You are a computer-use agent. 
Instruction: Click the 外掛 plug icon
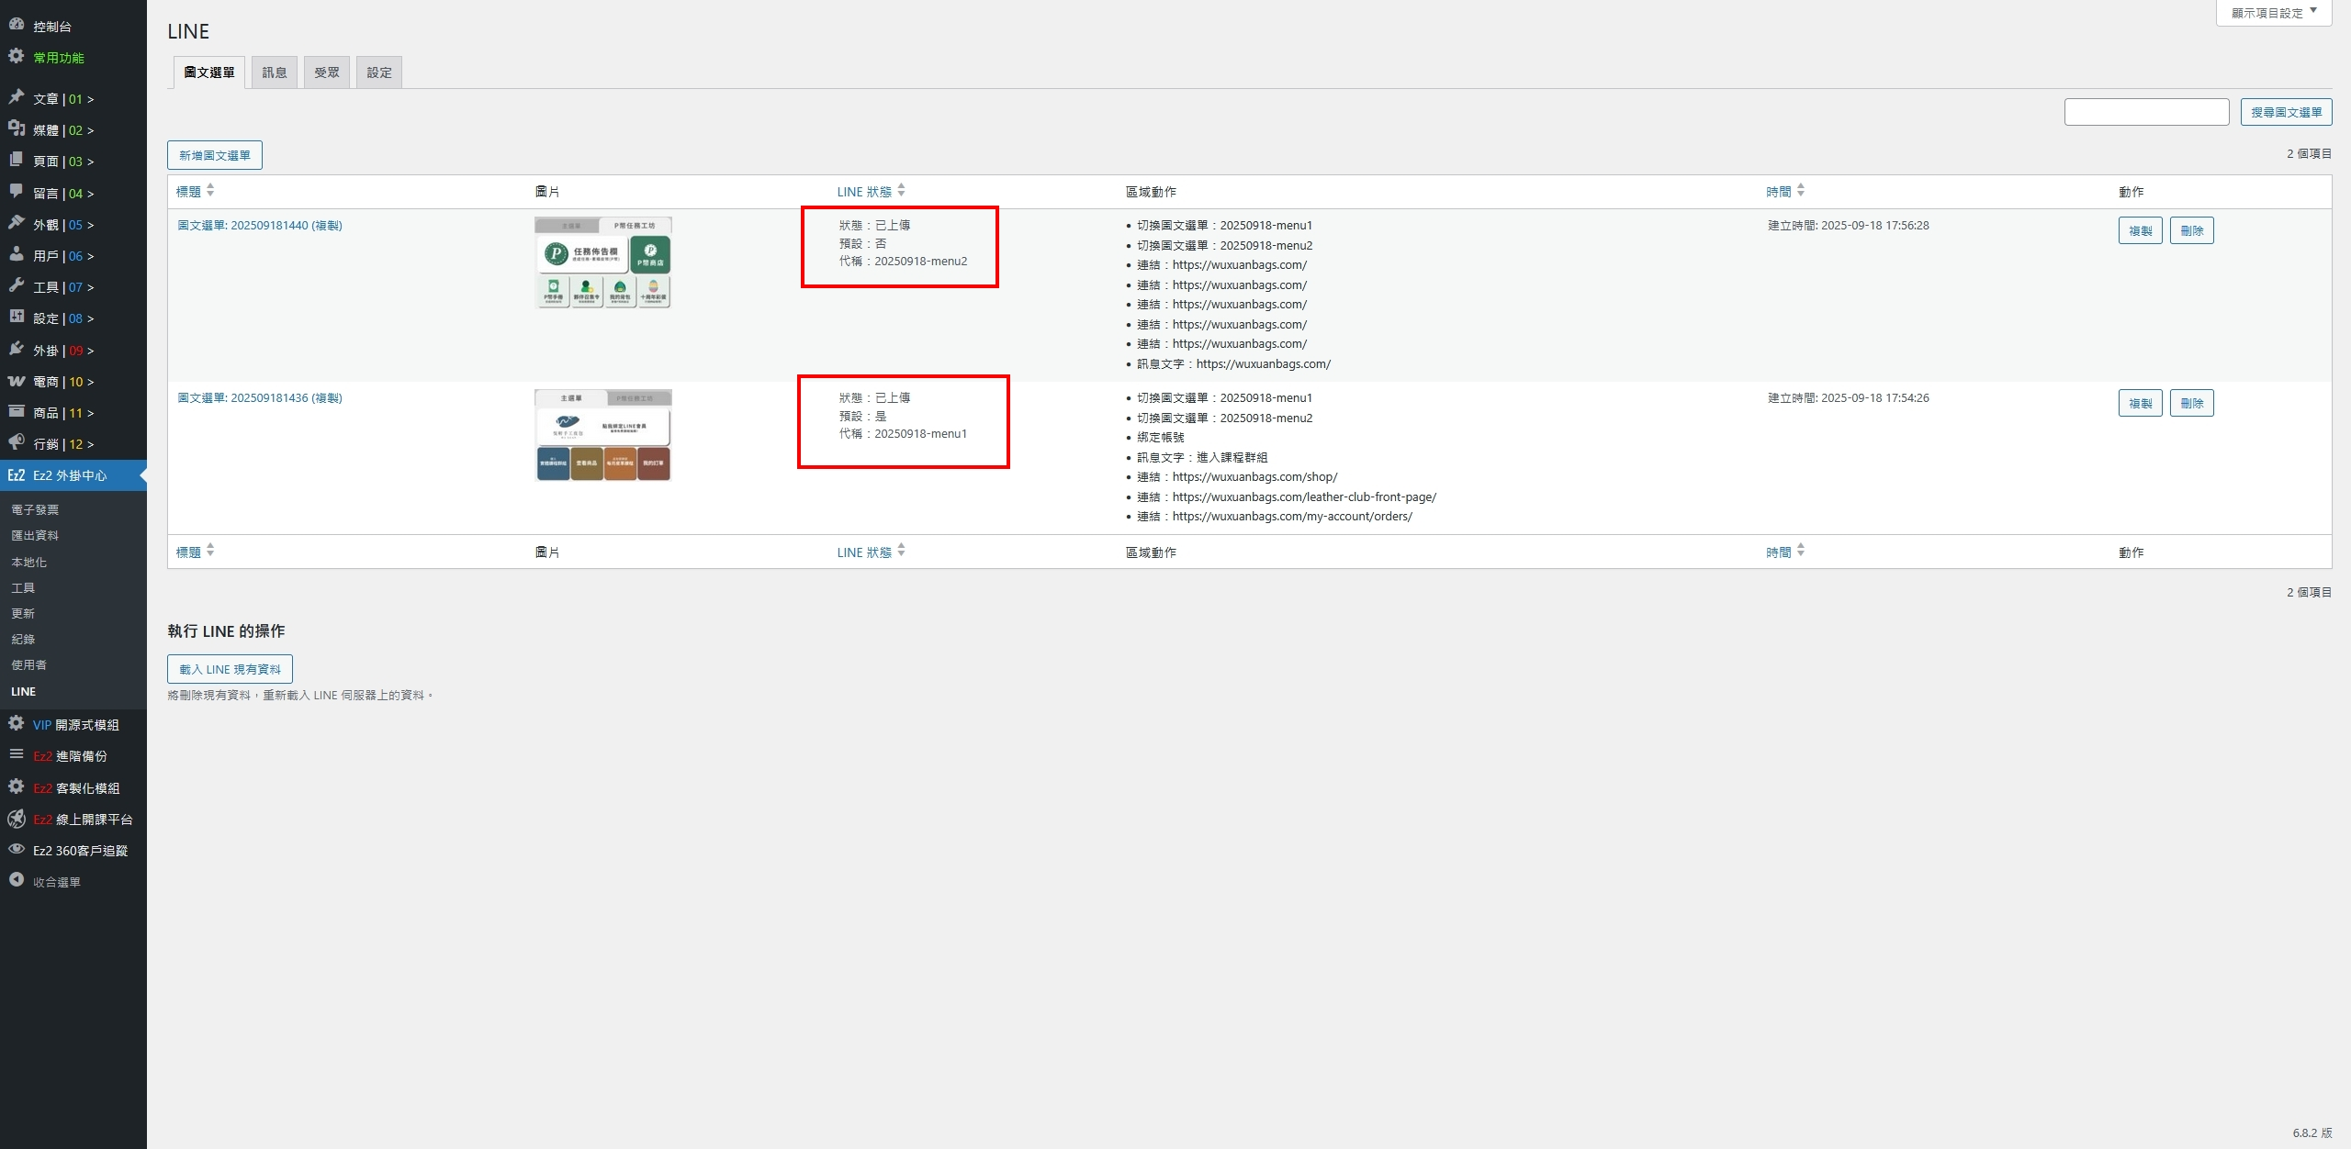pos(16,349)
